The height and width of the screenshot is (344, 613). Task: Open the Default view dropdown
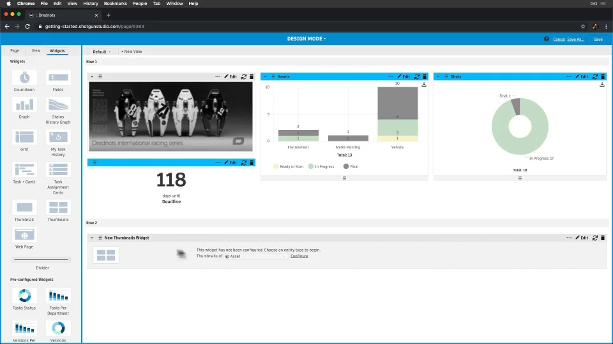click(x=102, y=52)
